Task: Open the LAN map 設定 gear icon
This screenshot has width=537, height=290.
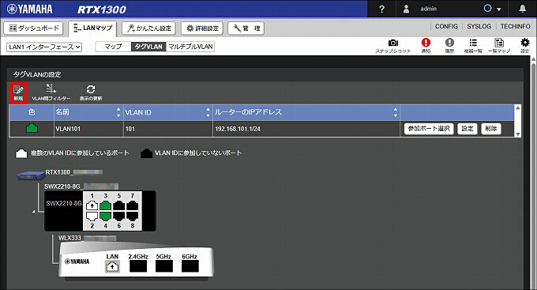Action: click(524, 46)
